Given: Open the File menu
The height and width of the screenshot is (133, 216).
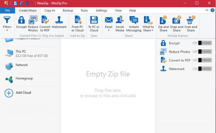Looking at the screenshot, I should 7,10.
